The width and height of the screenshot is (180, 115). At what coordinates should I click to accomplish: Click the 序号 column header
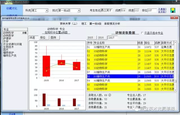tap(91, 43)
